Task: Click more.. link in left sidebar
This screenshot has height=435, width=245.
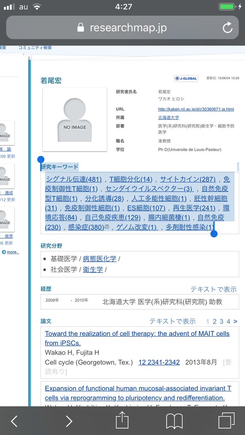Action: tap(13, 252)
